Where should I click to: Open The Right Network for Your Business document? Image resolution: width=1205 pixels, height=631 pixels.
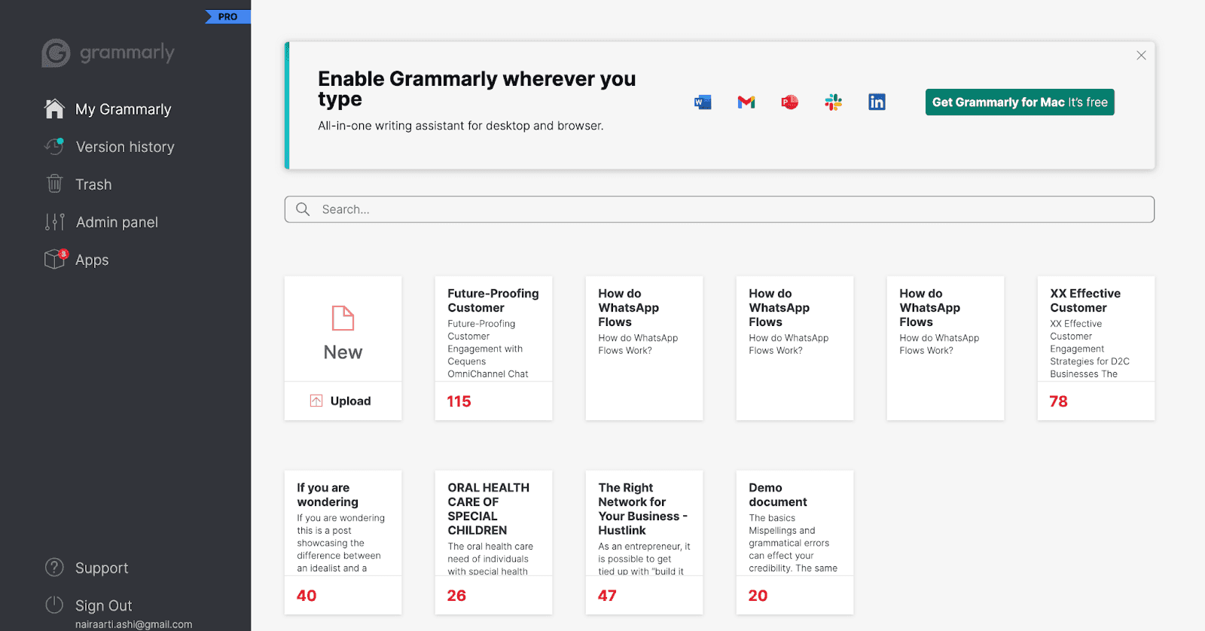tap(644, 542)
